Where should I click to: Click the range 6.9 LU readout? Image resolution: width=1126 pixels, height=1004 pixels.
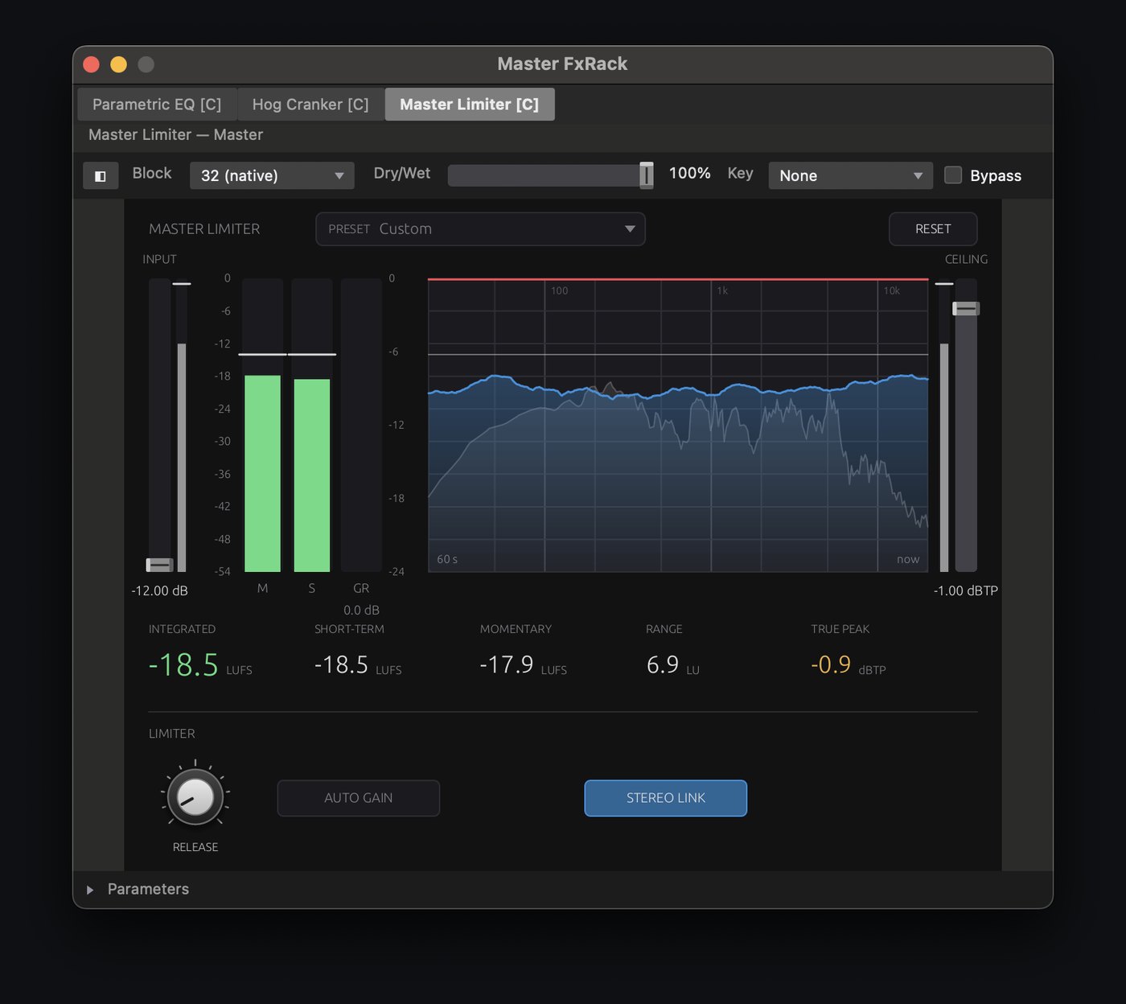[x=673, y=665]
